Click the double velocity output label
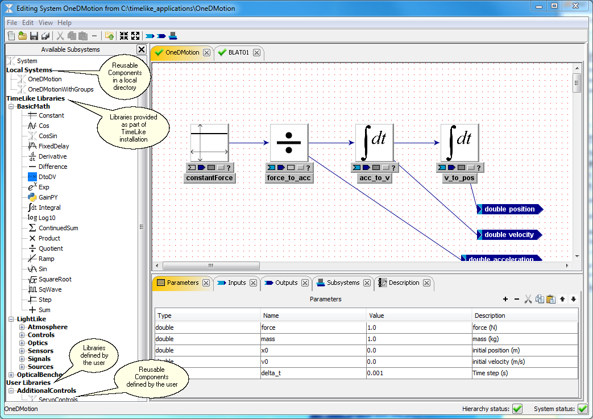This screenshot has width=593, height=419. coord(509,235)
